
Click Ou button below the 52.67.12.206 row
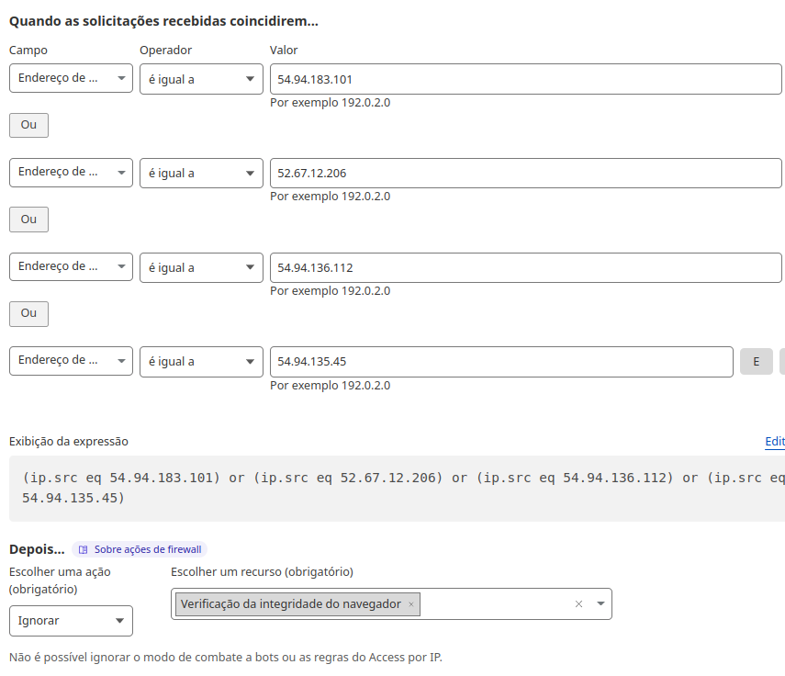(29, 220)
